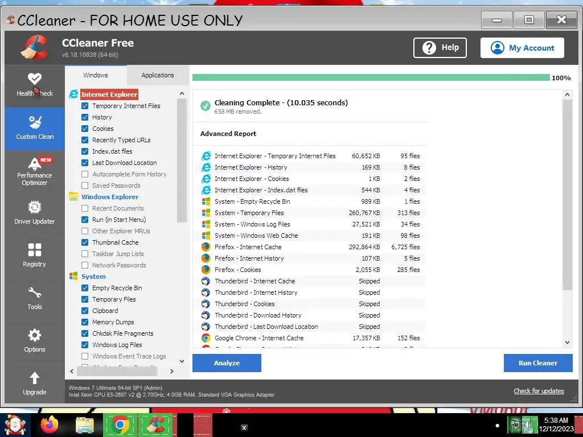The height and width of the screenshot is (437, 583).
Task: Start cleaning with the Run Cleaner button
Action: coord(538,363)
